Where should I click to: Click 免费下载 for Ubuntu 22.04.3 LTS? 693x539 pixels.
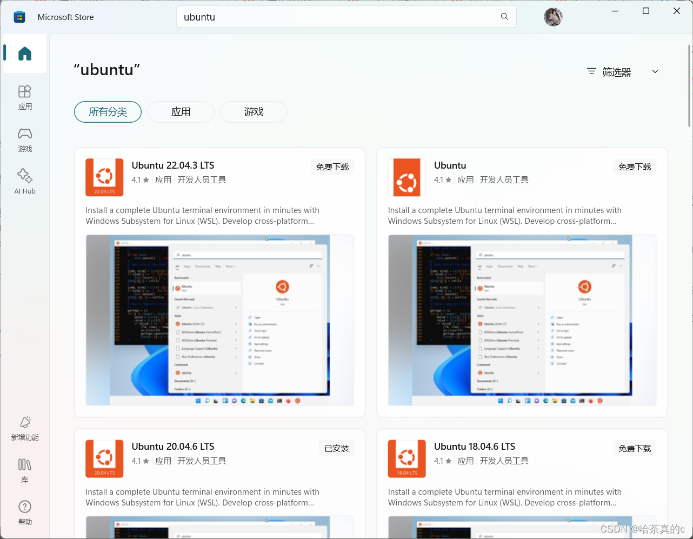tap(332, 167)
